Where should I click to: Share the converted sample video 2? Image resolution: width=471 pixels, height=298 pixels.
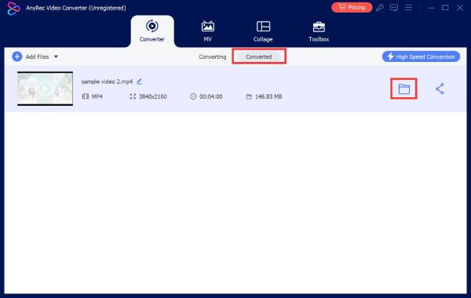tap(440, 89)
